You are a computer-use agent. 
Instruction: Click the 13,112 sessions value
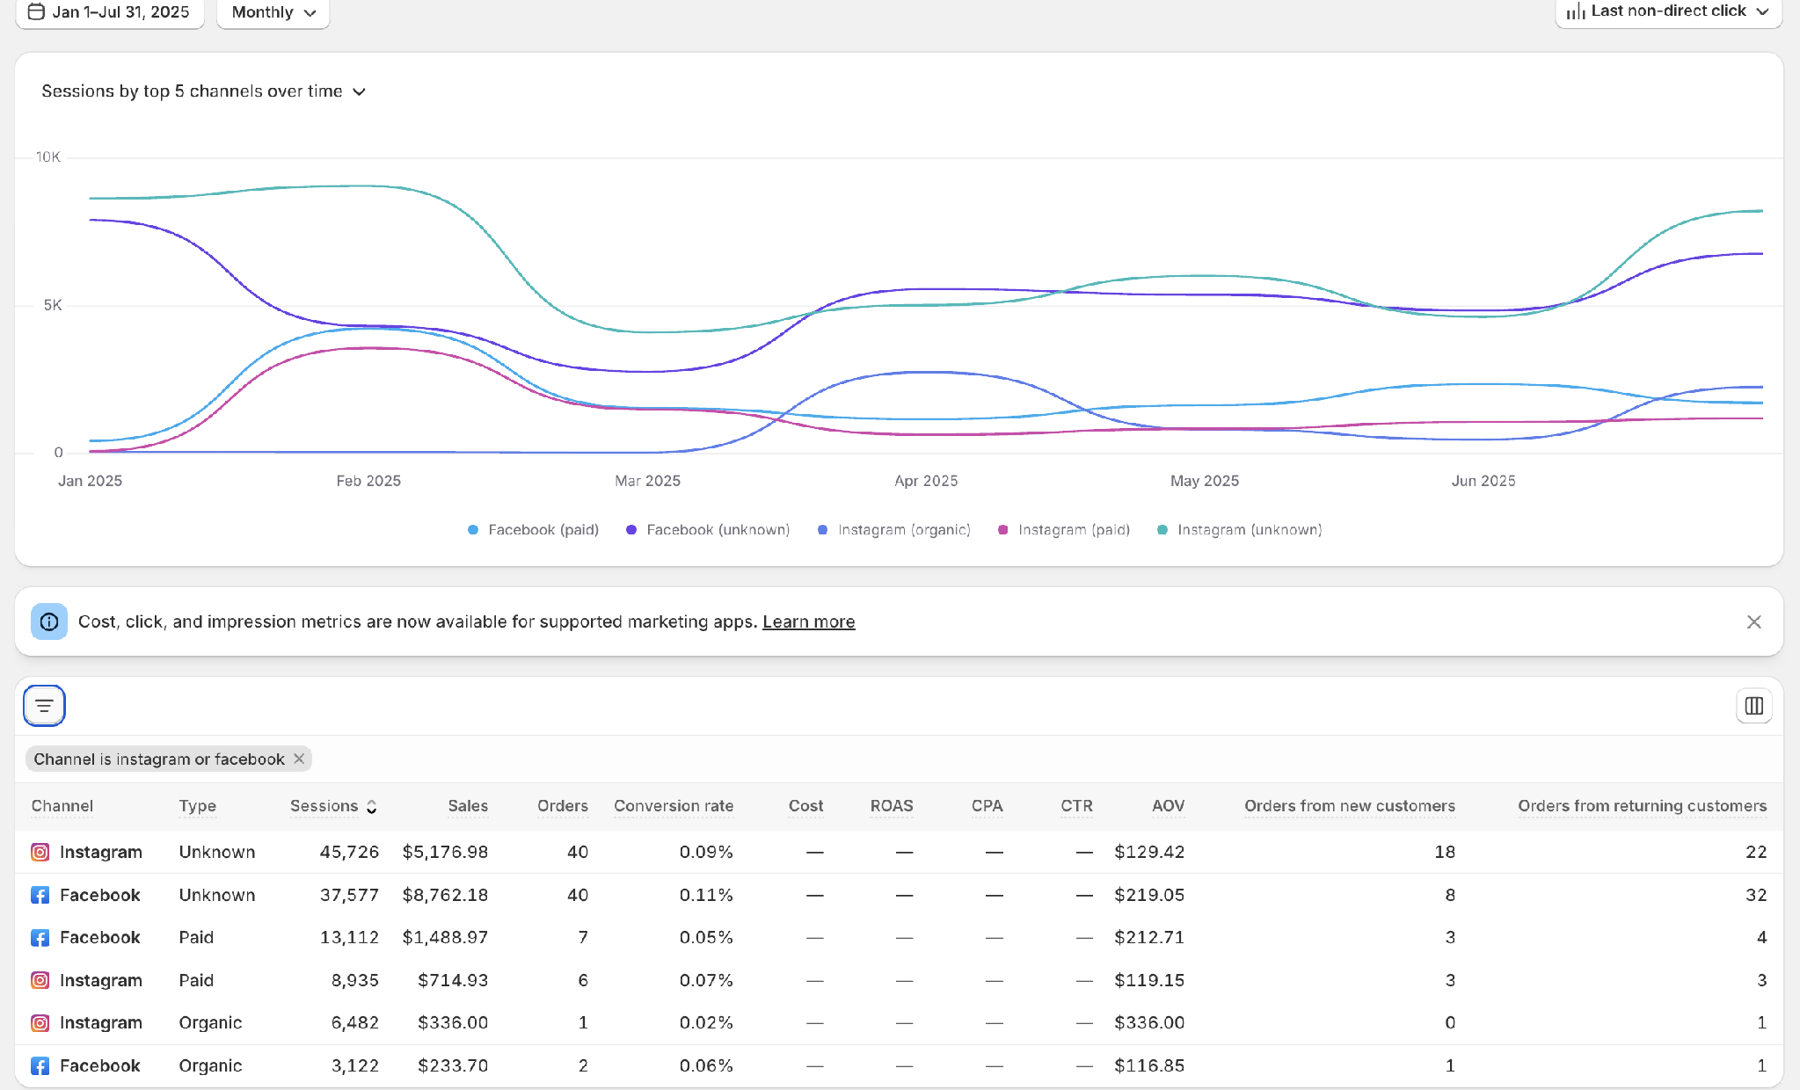click(x=349, y=937)
